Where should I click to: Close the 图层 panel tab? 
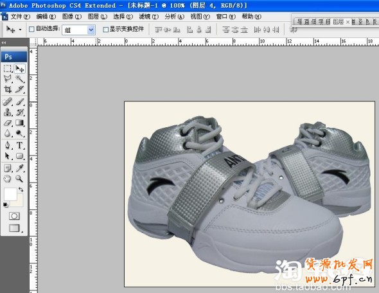pyautogui.click(x=348, y=22)
